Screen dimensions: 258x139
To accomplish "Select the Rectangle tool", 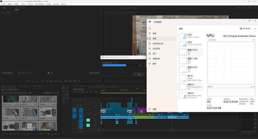I will click(x=63, y=98).
